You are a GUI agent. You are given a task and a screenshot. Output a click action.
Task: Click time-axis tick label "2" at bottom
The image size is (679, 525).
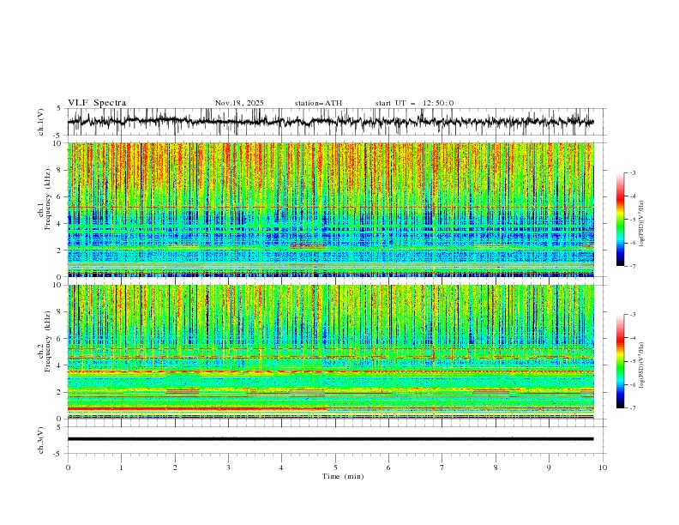(x=175, y=468)
